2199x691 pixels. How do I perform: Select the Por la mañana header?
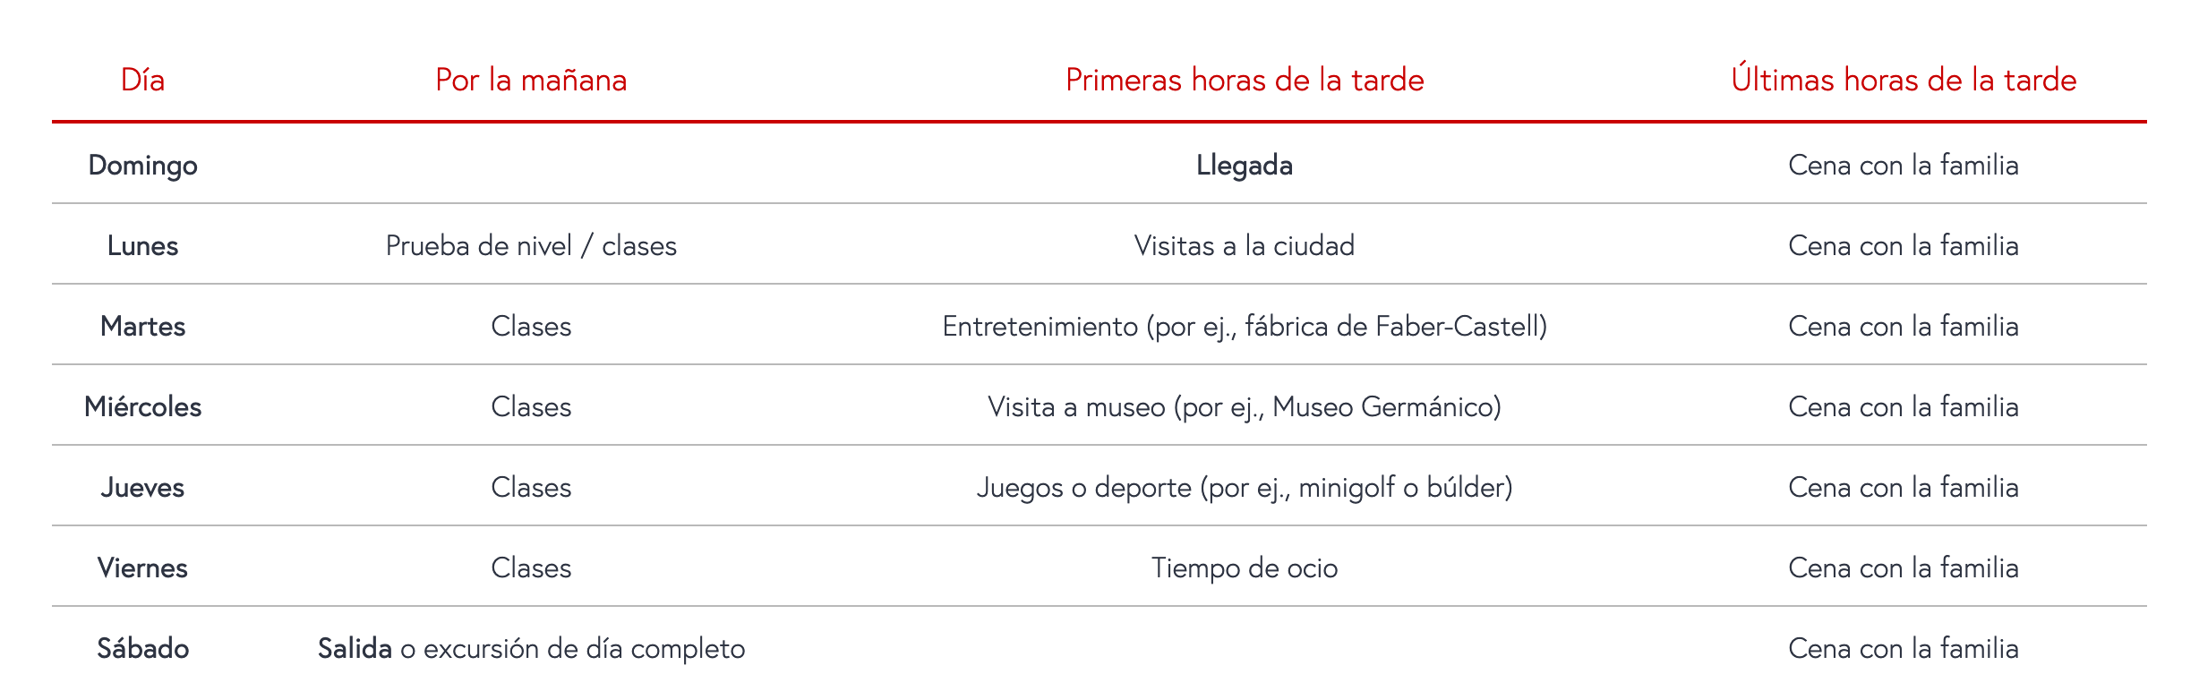[531, 81]
